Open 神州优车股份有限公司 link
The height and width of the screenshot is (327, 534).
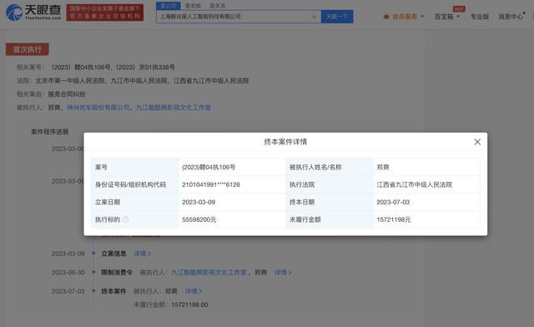pyautogui.click(x=98, y=108)
